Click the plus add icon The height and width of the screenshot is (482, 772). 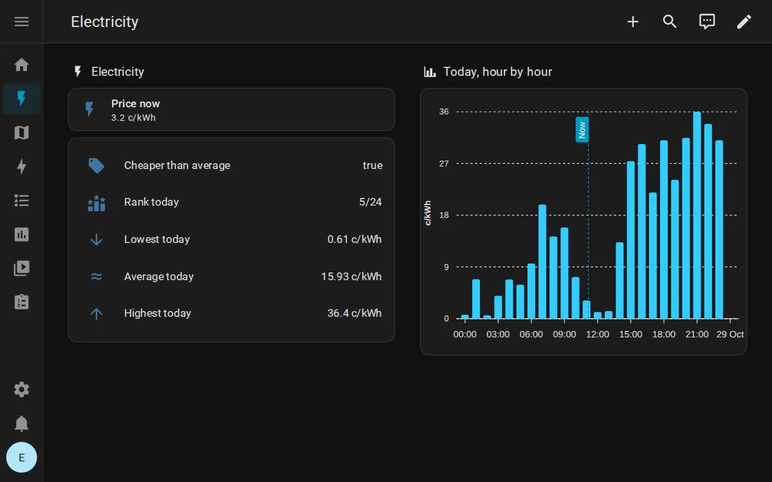pos(633,22)
